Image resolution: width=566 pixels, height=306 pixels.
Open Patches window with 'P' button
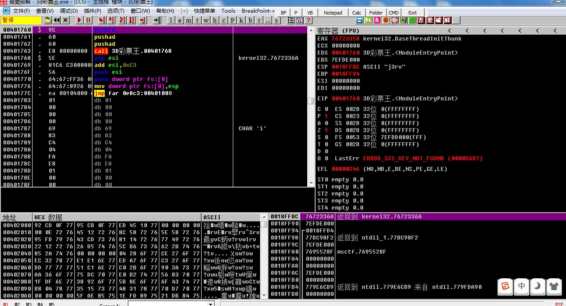(232, 20)
